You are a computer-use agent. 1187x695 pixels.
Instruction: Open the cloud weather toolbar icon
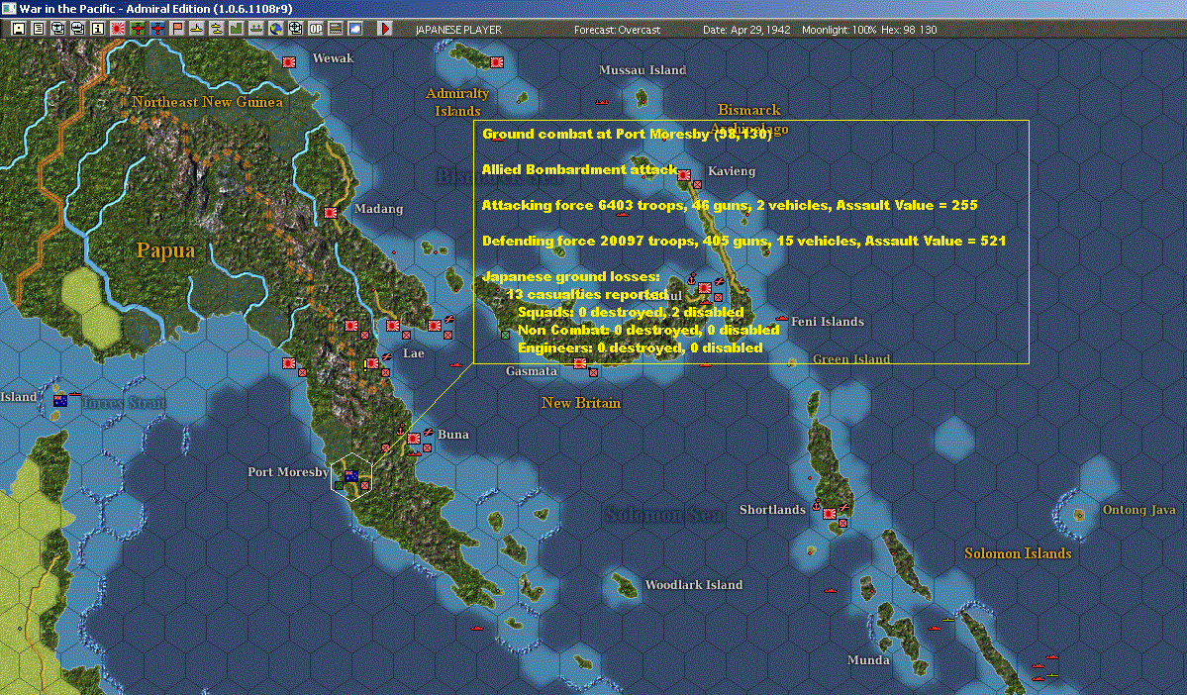click(354, 29)
